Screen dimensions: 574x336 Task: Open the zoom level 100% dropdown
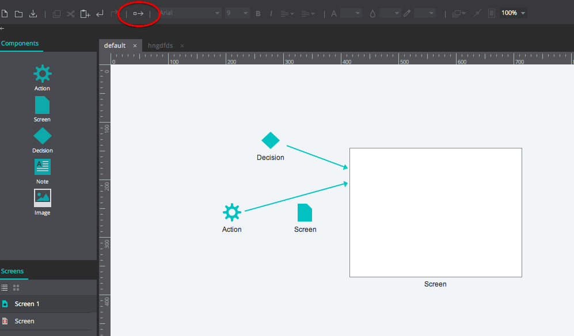tap(512, 13)
